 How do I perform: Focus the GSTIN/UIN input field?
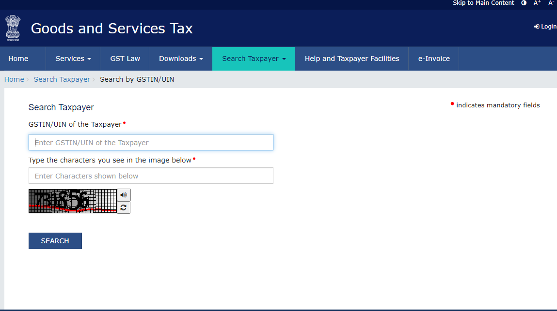[x=151, y=142]
